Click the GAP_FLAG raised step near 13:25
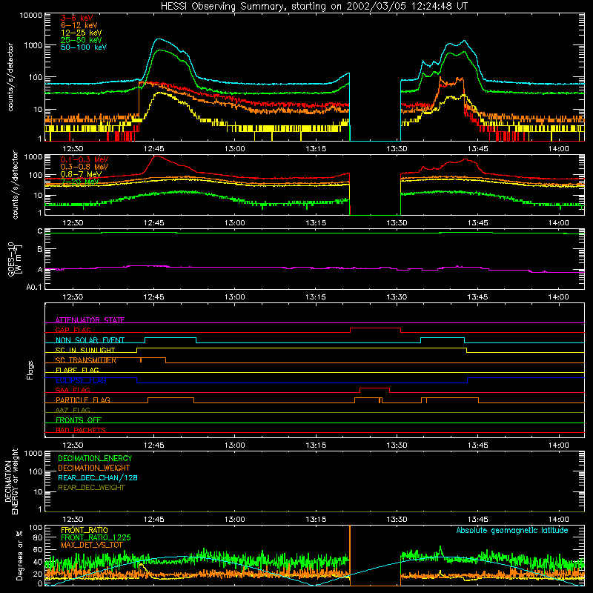Viewport: 593px width, 593px height. [375, 328]
